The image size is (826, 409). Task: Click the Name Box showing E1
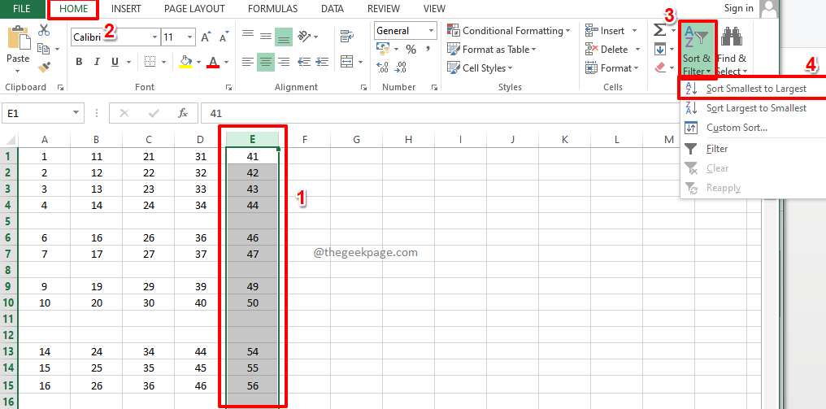click(37, 114)
